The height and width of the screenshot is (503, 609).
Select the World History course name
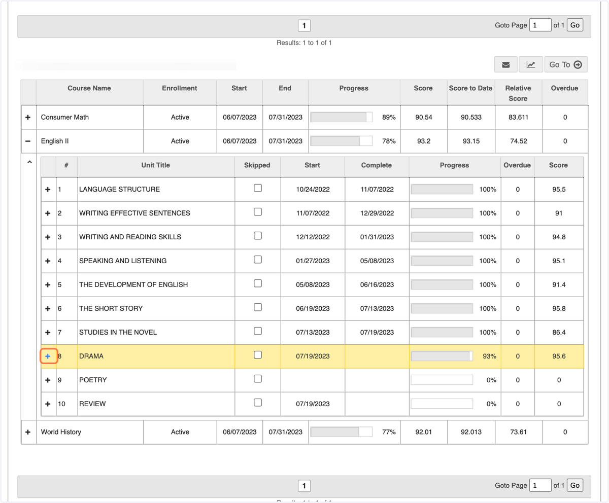coord(61,432)
